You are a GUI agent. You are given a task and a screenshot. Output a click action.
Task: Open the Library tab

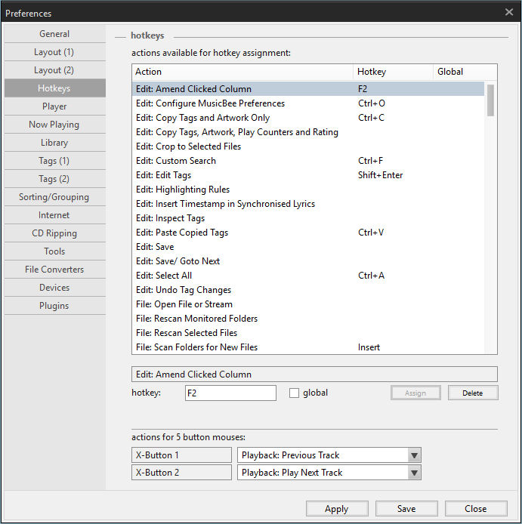(x=55, y=143)
